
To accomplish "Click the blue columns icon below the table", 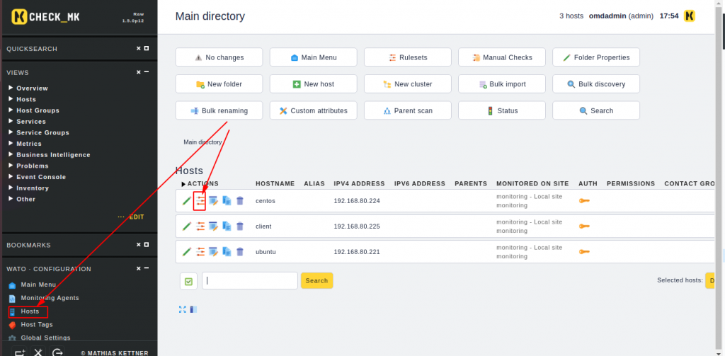I will tap(193, 309).
